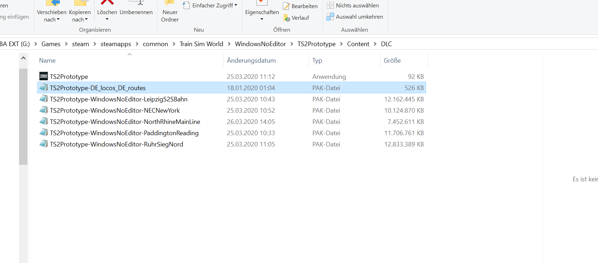Navigate to common in the address bar

[x=155, y=44]
